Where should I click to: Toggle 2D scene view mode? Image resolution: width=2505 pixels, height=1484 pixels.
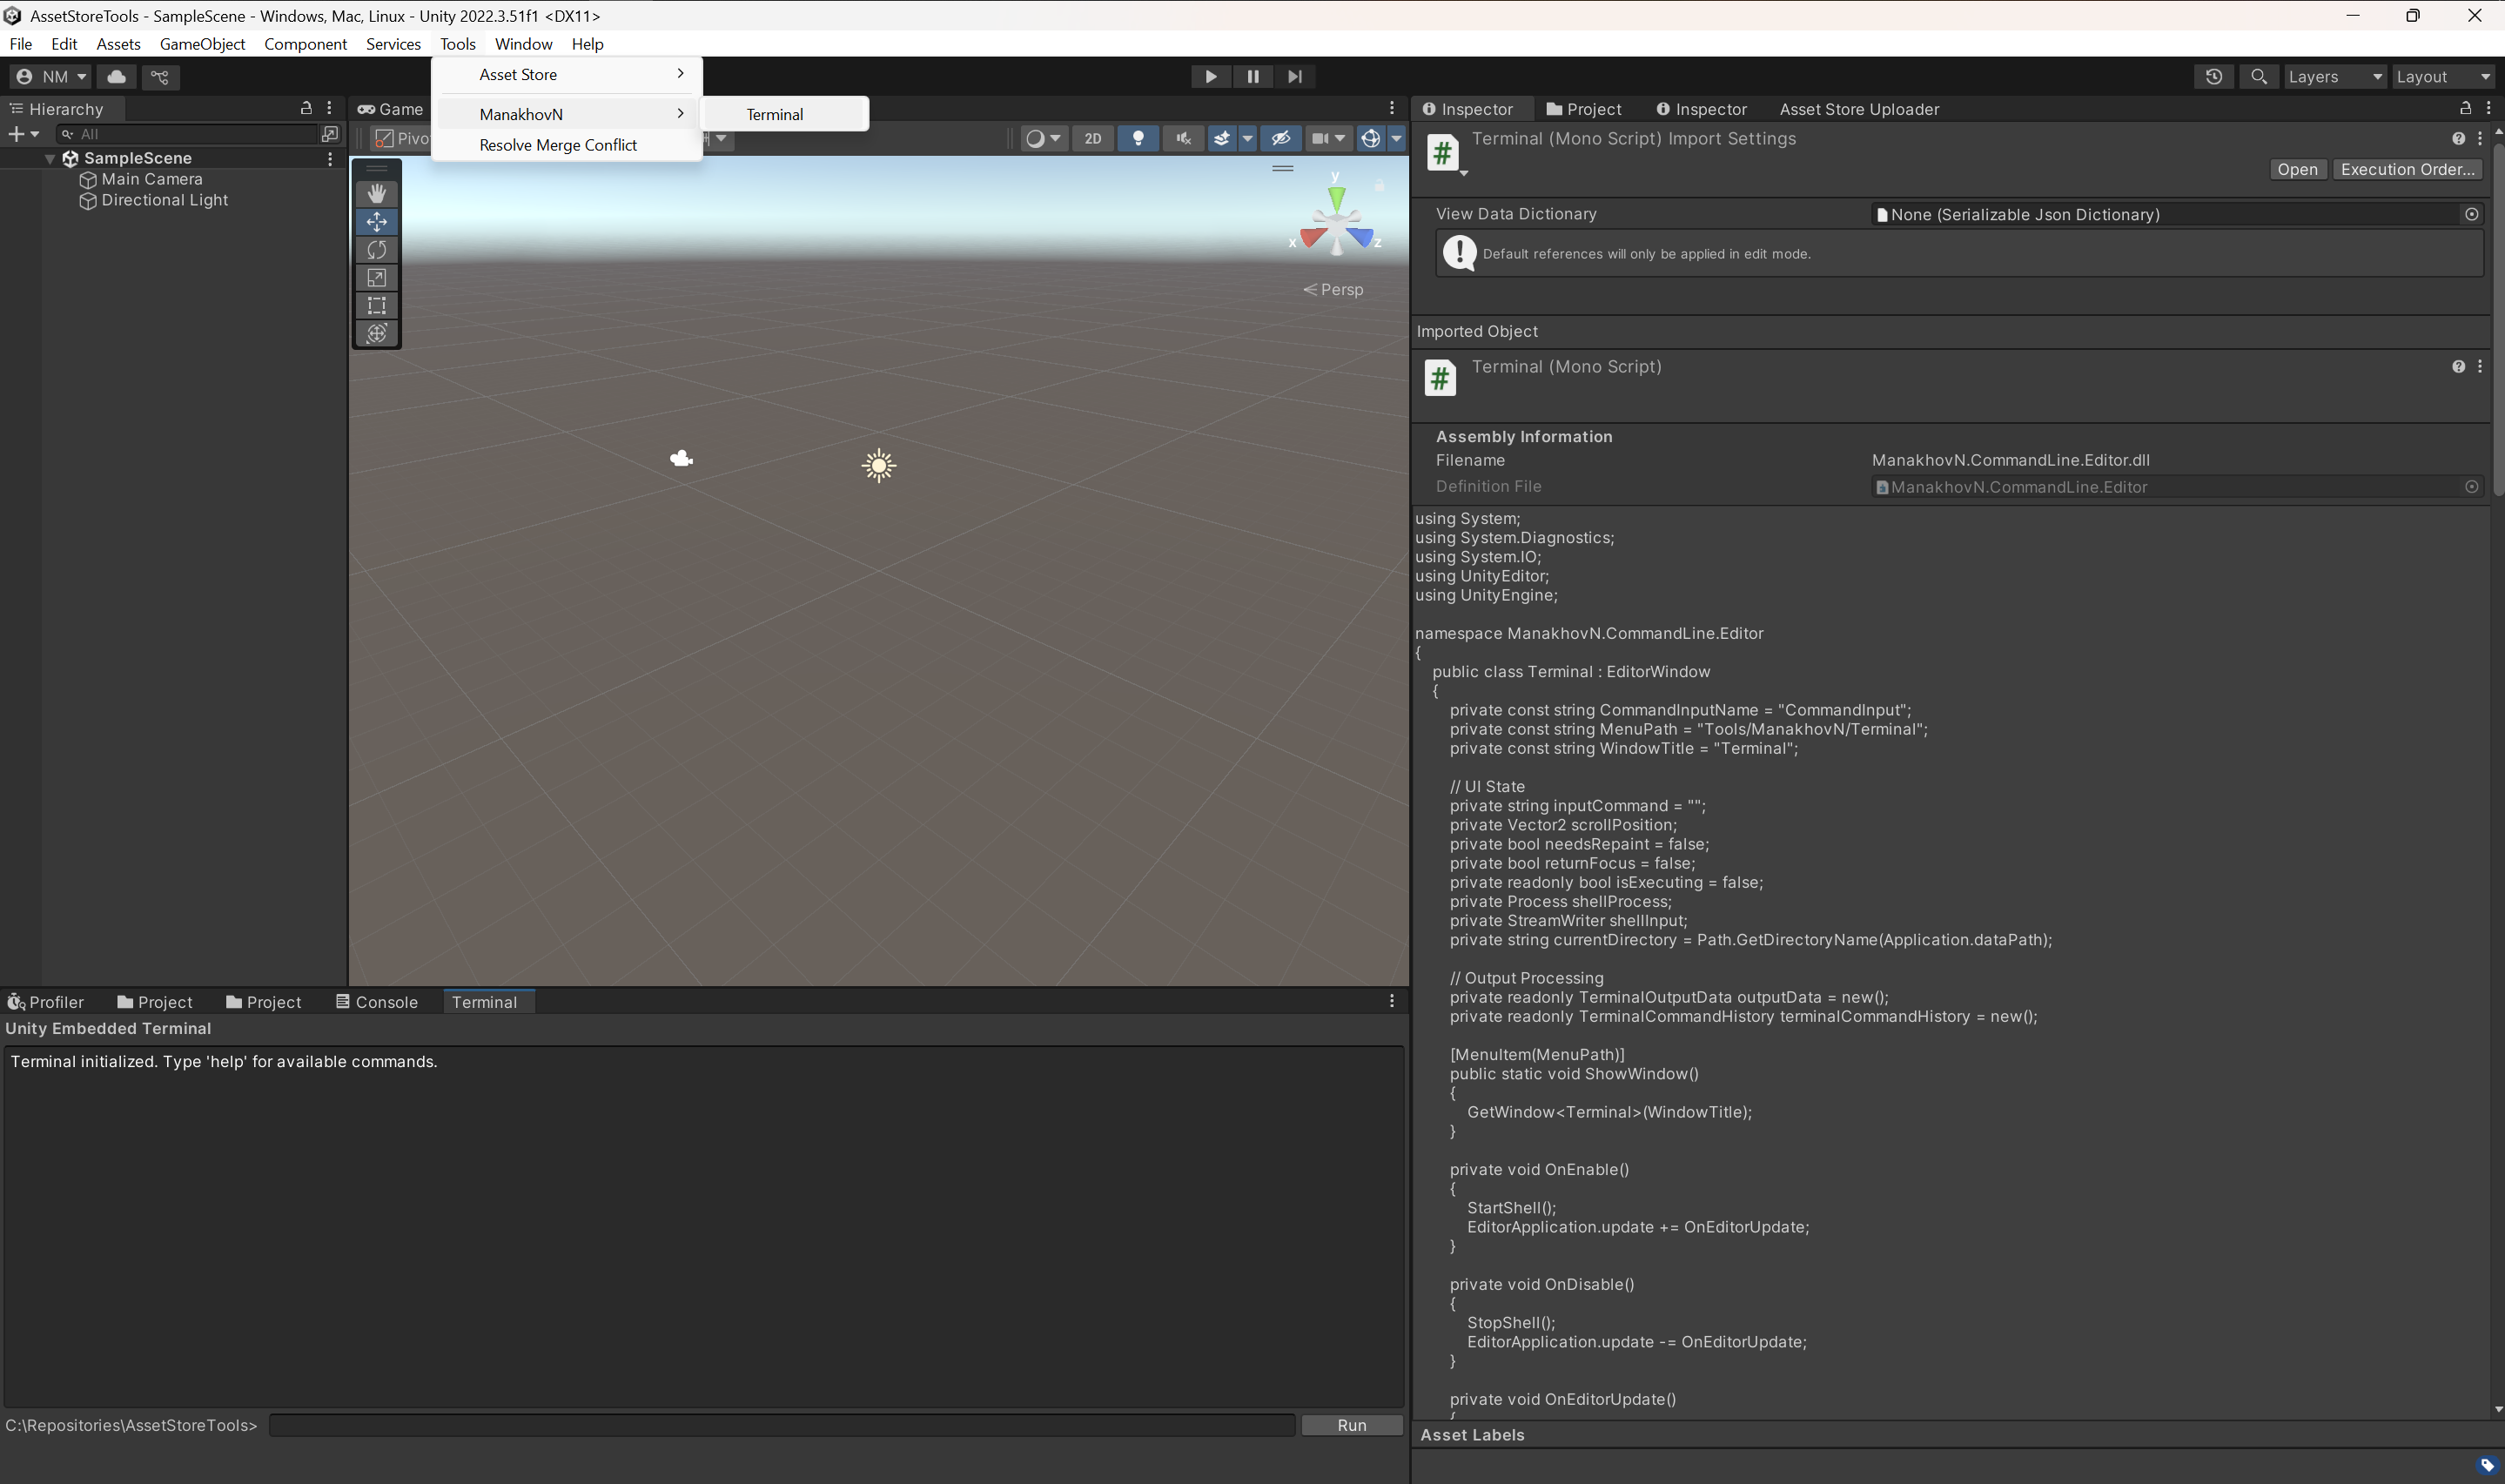(1093, 138)
